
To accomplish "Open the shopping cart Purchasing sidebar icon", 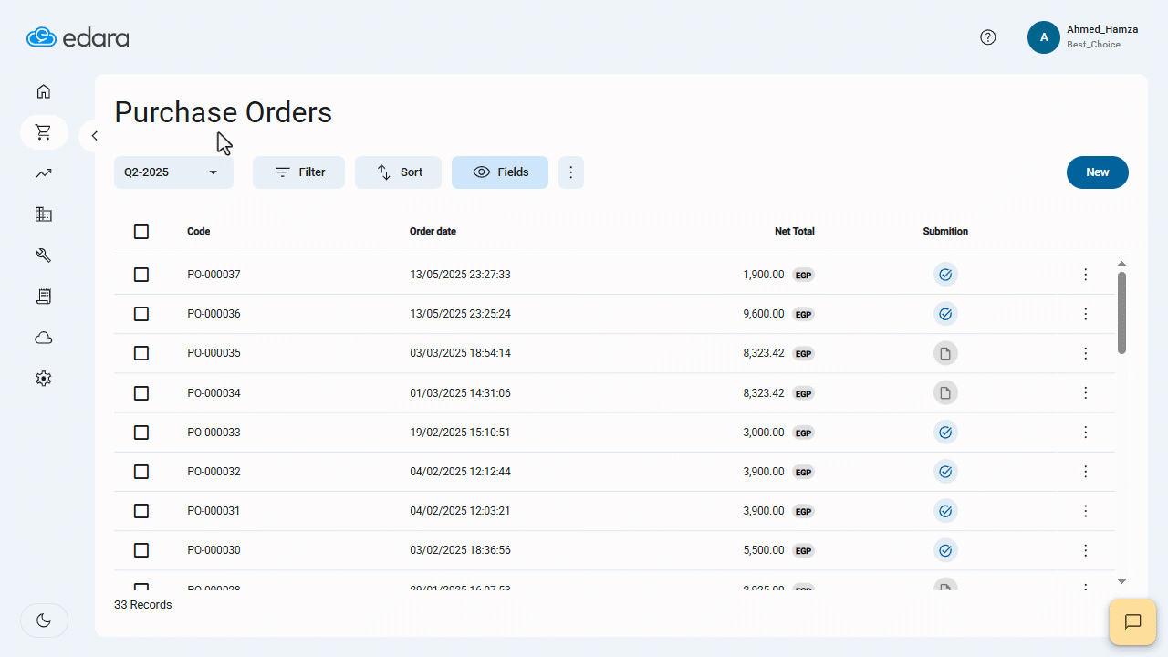I will [x=44, y=132].
